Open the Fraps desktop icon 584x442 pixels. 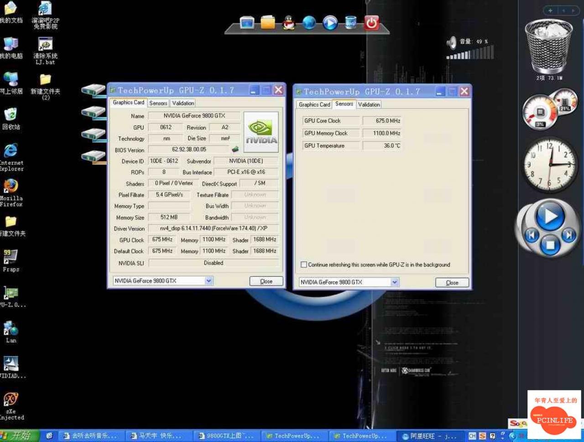click(11, 261)
